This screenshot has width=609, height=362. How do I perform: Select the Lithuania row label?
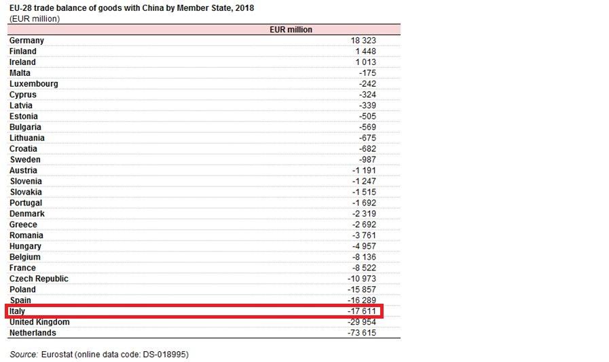pos(26,138)
